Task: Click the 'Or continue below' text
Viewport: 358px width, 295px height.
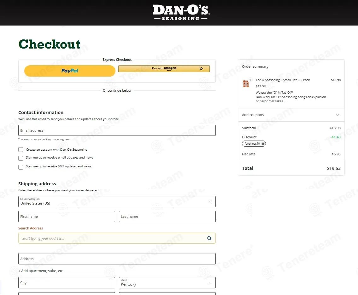Action: [x=117, y=90]
